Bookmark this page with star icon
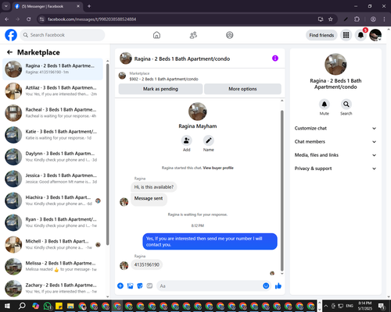Viewport: 391px width, 312px height. click(331, 19)
